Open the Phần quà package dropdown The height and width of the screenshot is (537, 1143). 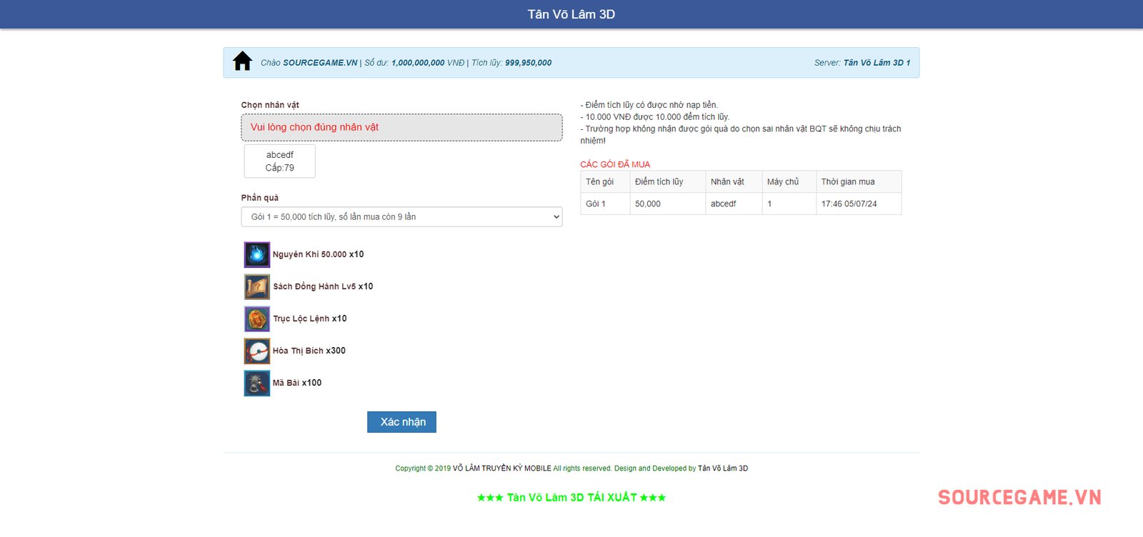[x=401, y=217]
